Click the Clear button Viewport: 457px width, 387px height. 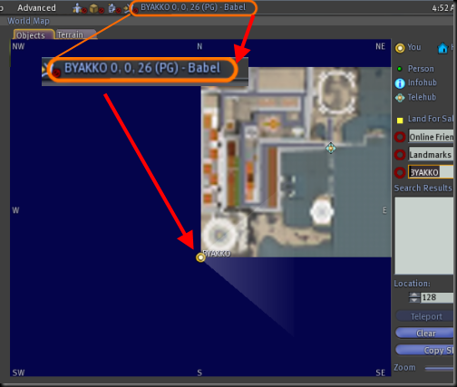425,333
